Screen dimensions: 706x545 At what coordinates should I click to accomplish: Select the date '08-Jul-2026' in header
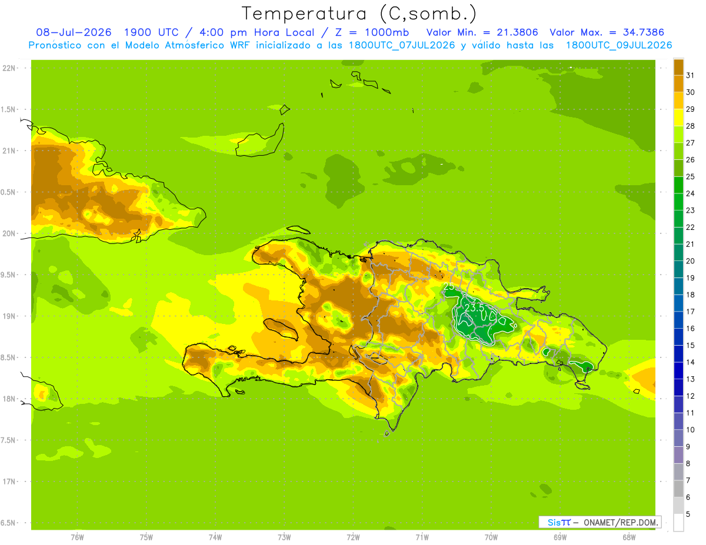point(73,32)
